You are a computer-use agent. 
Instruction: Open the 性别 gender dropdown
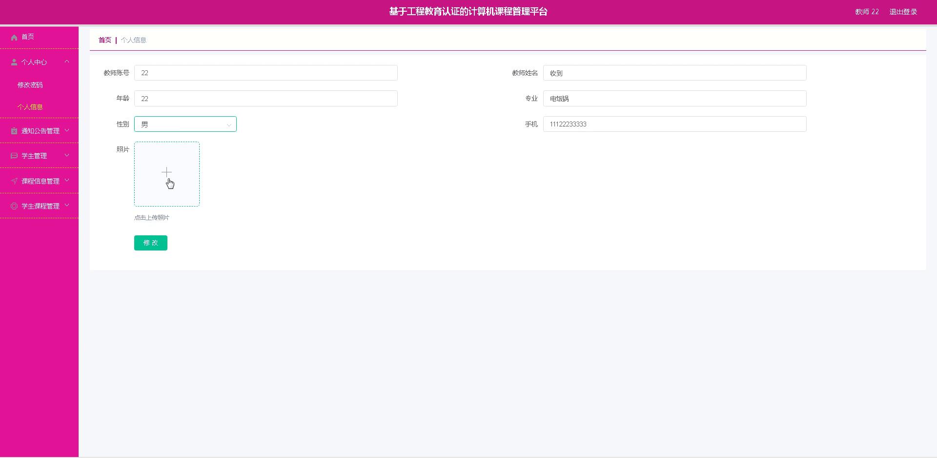coord(185,125)
